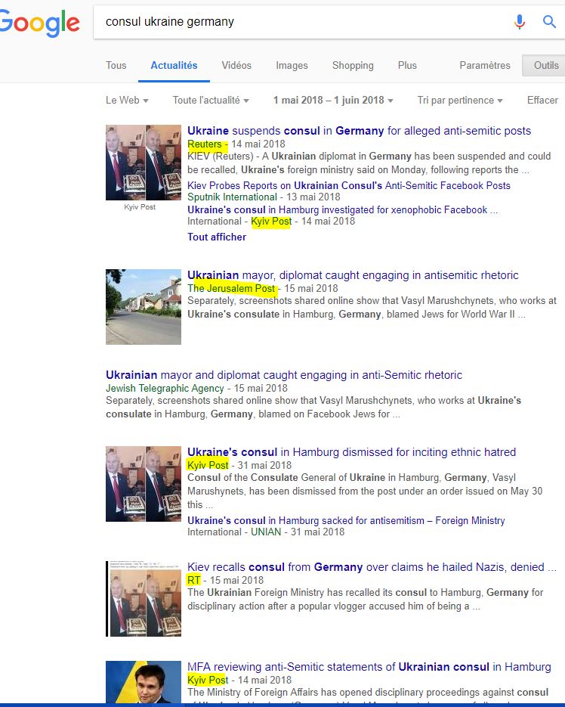Expand the Toute l'actualité dropdown
Image resolution: width=565 pixels, height=707 pixels.
point(211,100)
